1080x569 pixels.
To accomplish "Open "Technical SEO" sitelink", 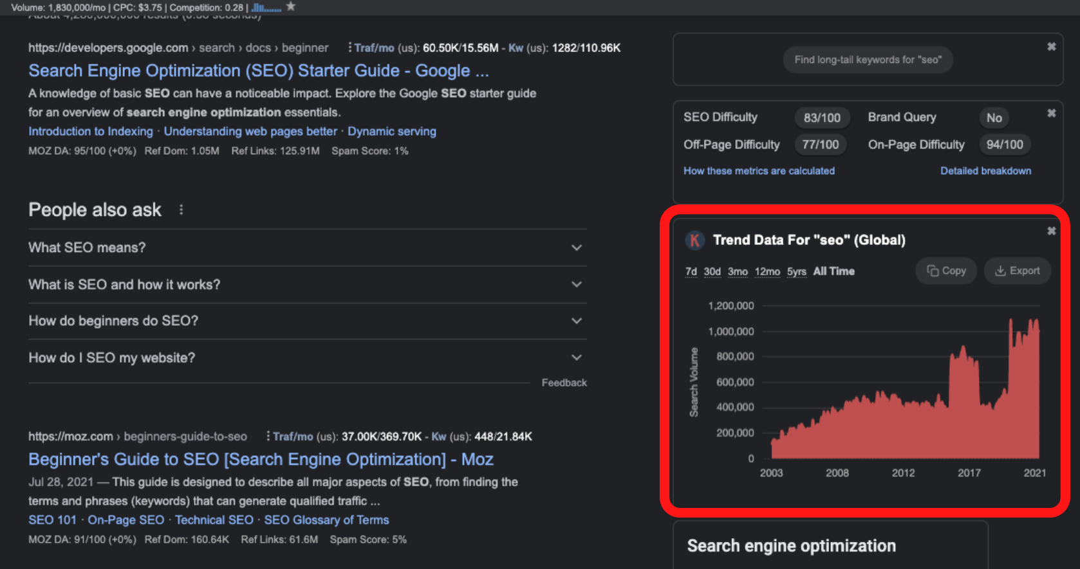I will pyautogui.click(x=214, y=519).
